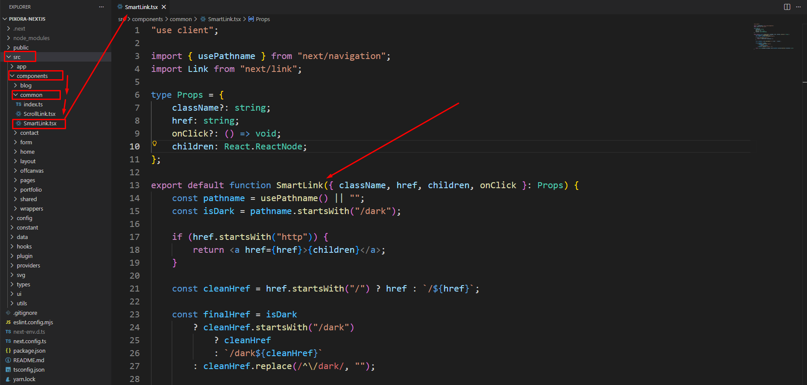Viewport: 807px width, 385px height.
Task: Click line number 13 in the gutter
Action: point(135,185)
